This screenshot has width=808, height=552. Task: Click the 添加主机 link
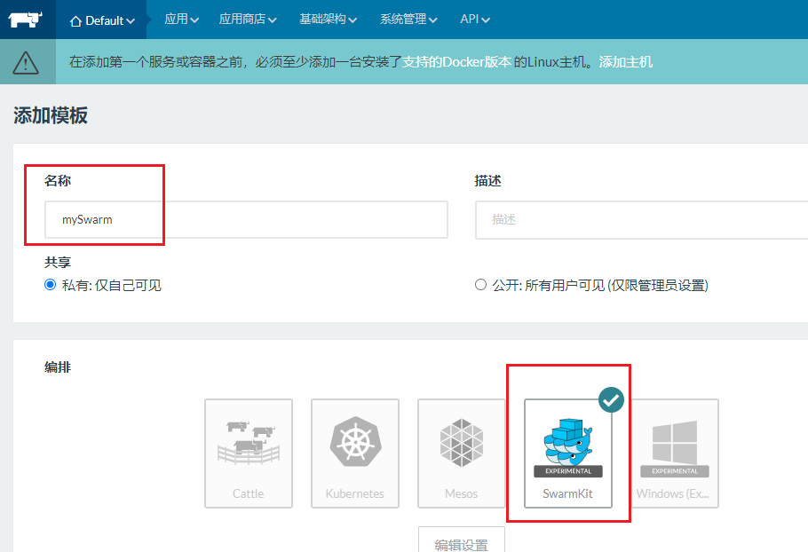click(626, 62)
